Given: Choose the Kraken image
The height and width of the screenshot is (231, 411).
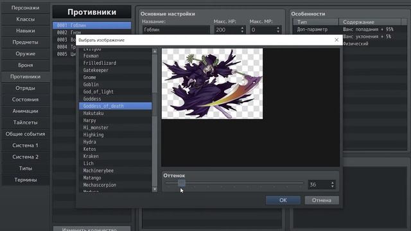Looking at the screenshot, I should tap(116, 157).
